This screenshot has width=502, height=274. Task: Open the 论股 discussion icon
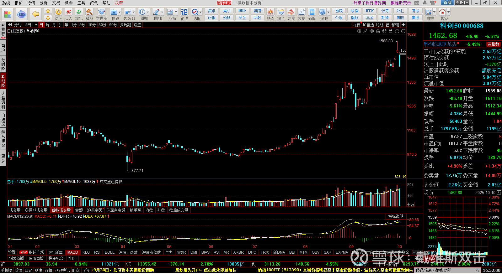pos(184,12)
